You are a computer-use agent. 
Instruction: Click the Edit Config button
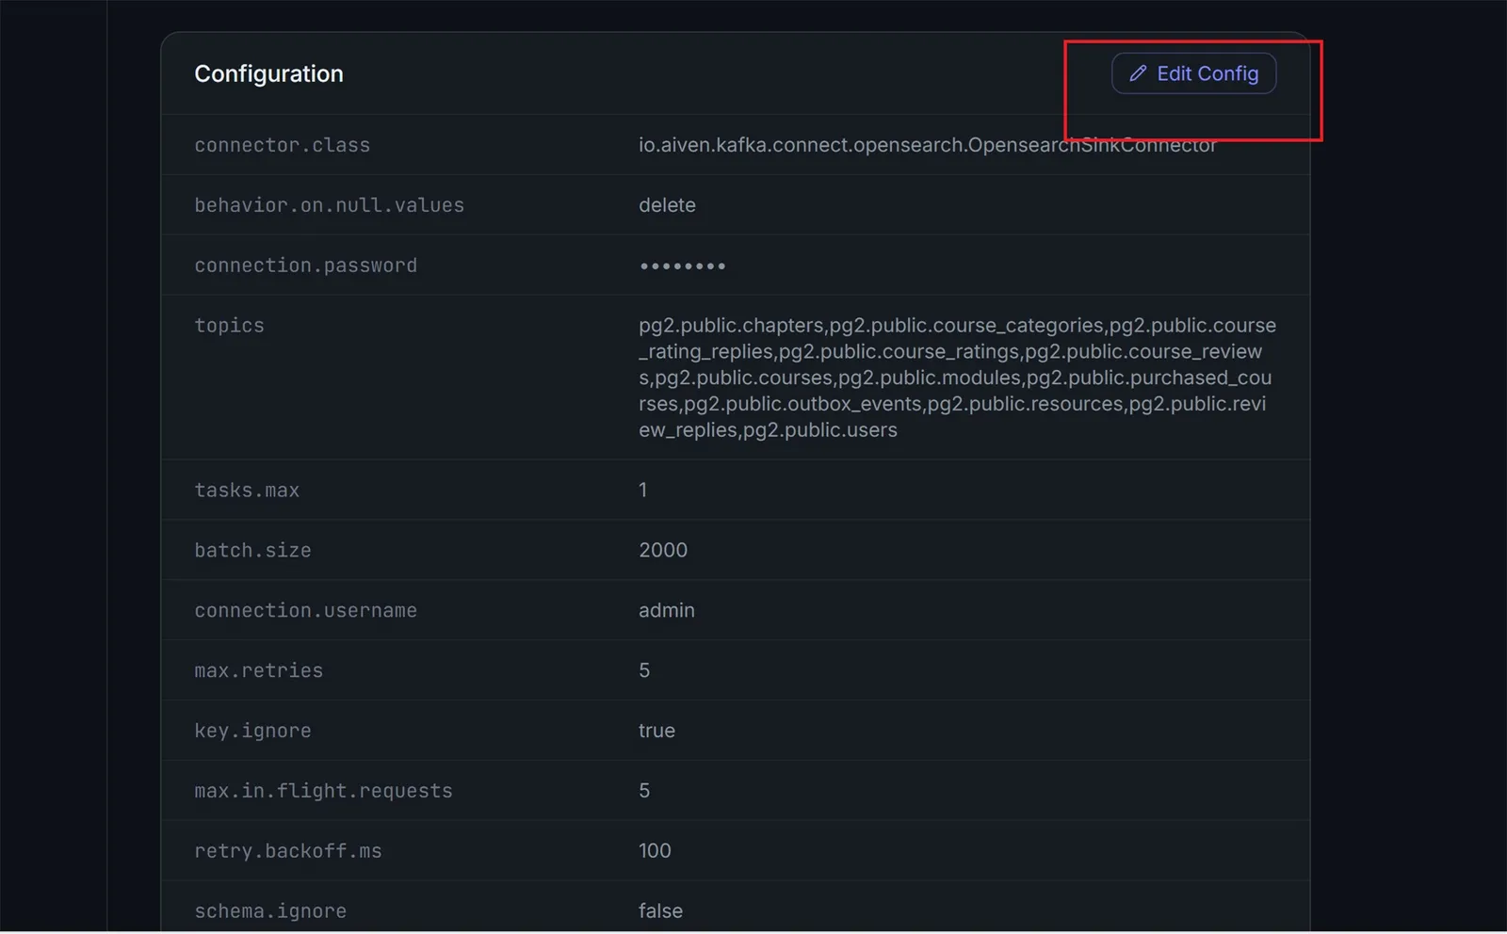[1193, 73]
